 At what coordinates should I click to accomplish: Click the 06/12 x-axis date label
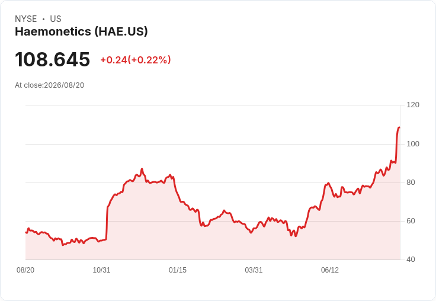(330, 270)
